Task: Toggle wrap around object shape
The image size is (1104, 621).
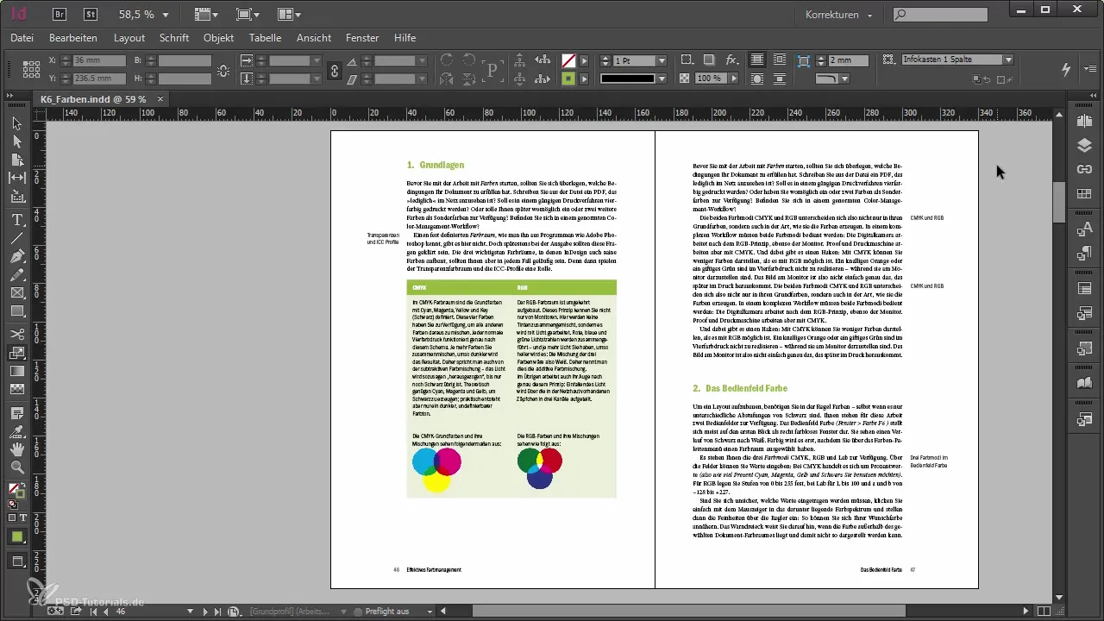Action: [757, 78]
